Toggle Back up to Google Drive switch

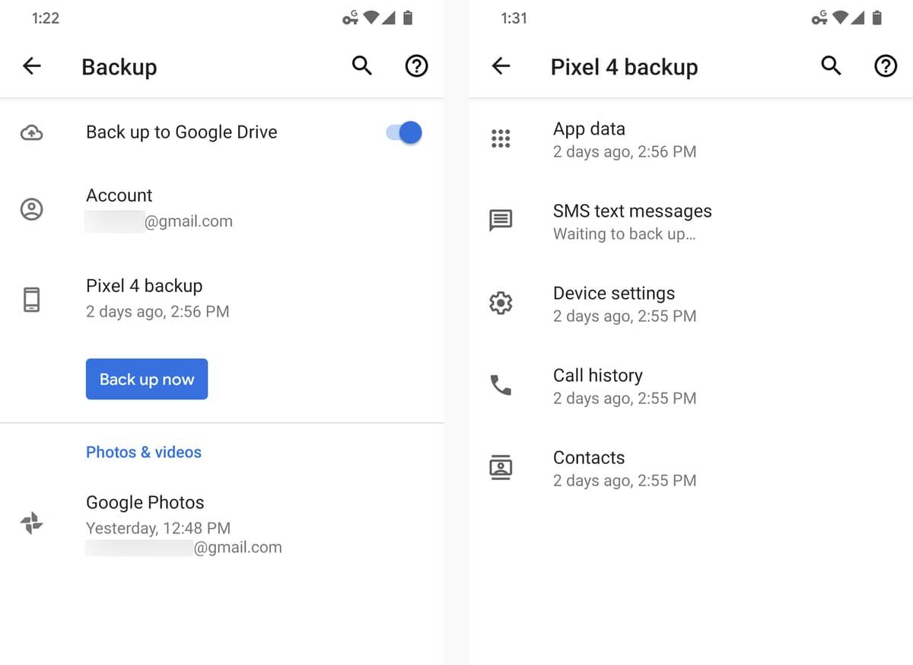pos(404,132)
